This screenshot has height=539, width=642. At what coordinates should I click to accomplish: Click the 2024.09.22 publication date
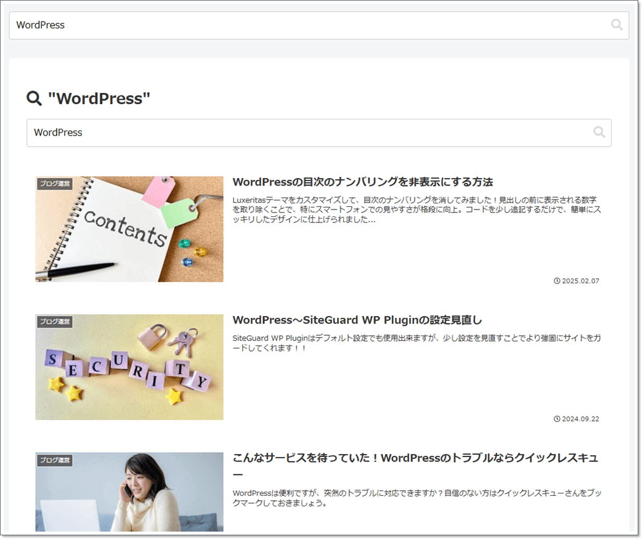(580, 418)
